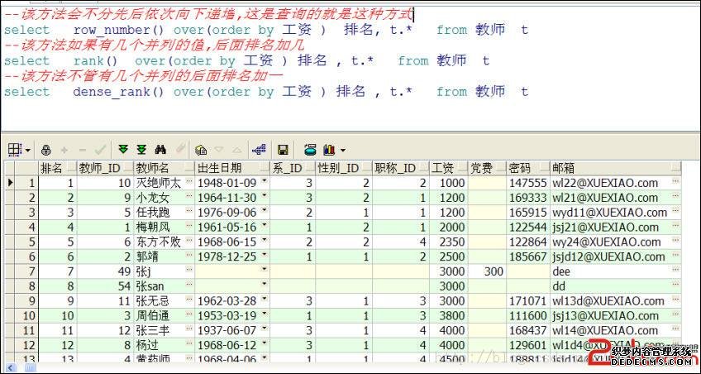The width and height of the screenshot is (701, 374).
Task: Click the save results disk icon
Action: pos(283,150)
